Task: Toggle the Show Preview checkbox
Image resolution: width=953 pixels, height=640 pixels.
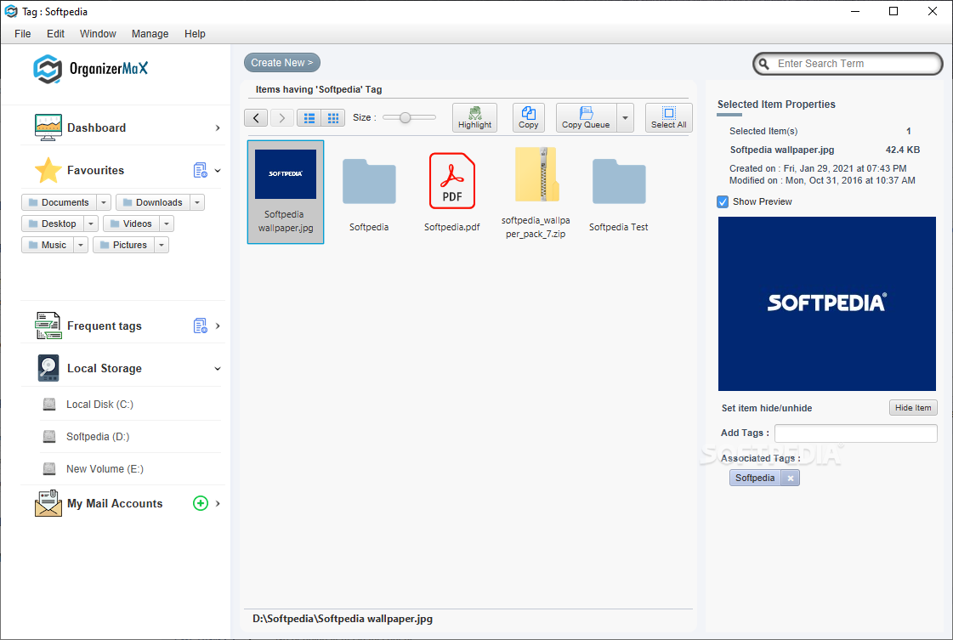Action: [723, 201]
